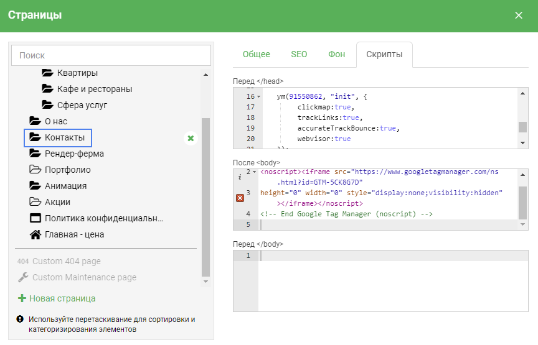Image resolution: width=538 pixels, height=345 pixels.
Task: Add a page with Новая страница
Action: click(57, 298)
